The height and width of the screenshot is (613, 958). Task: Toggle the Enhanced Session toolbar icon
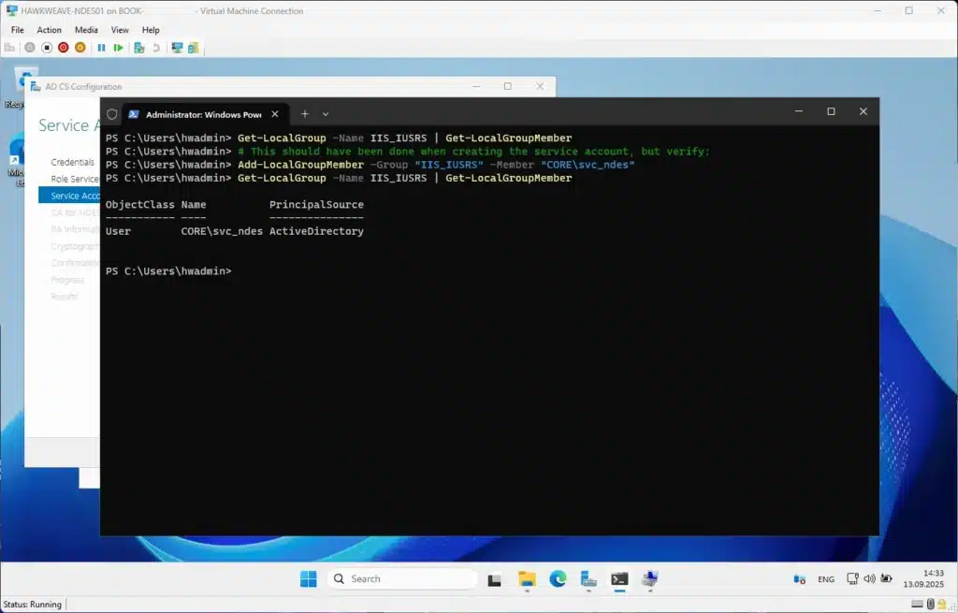(177, 47)
